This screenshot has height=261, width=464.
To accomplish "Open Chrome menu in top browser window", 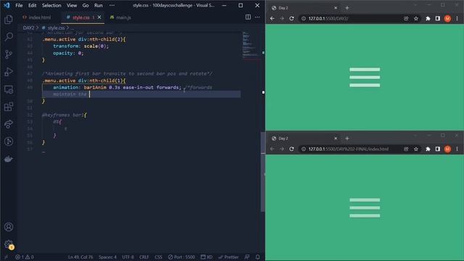I will [457, 18].
